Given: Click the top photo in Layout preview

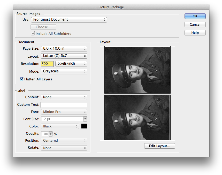Looking at the screenshot, I should pos(137,70).
